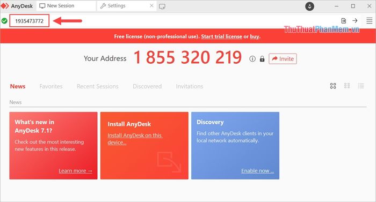Close the Settings tab
The image size is (376, 202).
pos(151,6)
